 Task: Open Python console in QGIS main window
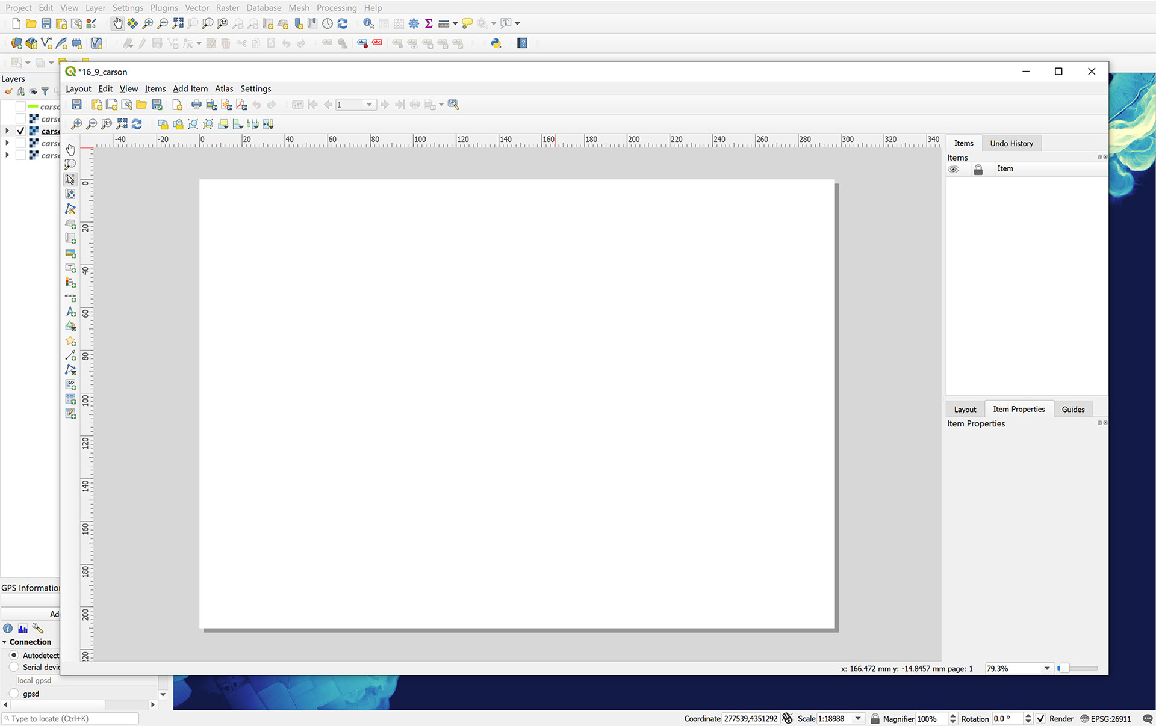click(x=496, y=43)
